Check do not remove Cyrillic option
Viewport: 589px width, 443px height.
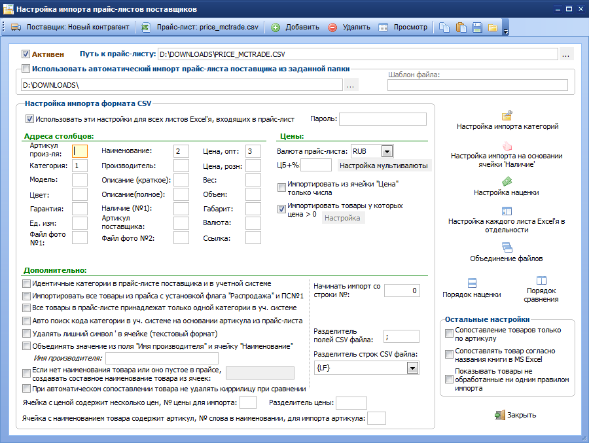pyautogui.click(x=26, y=388)
